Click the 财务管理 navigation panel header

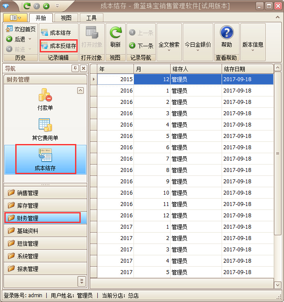point(45,79)
